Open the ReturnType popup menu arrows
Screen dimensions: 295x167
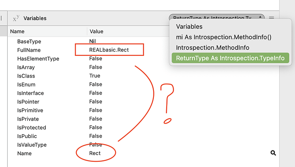(x=260, y=17)
